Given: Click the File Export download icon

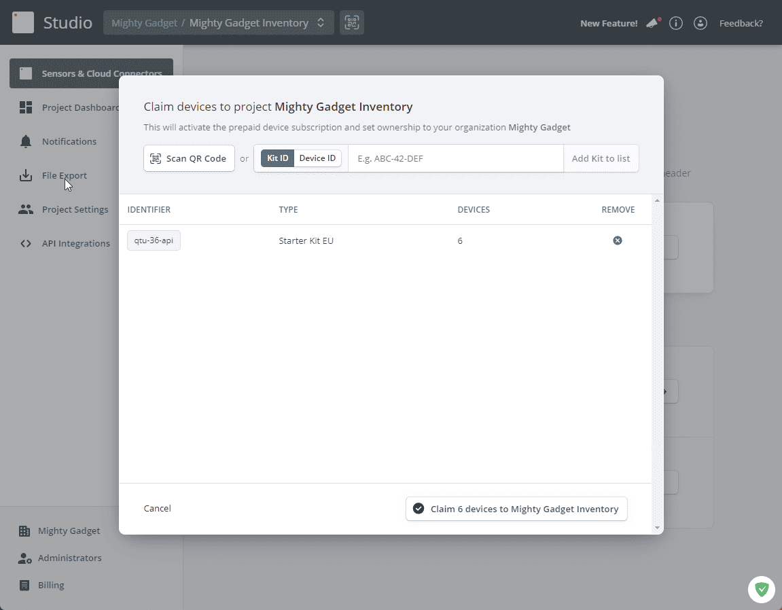Looking at the screenshot, I should tap(26, 175).
